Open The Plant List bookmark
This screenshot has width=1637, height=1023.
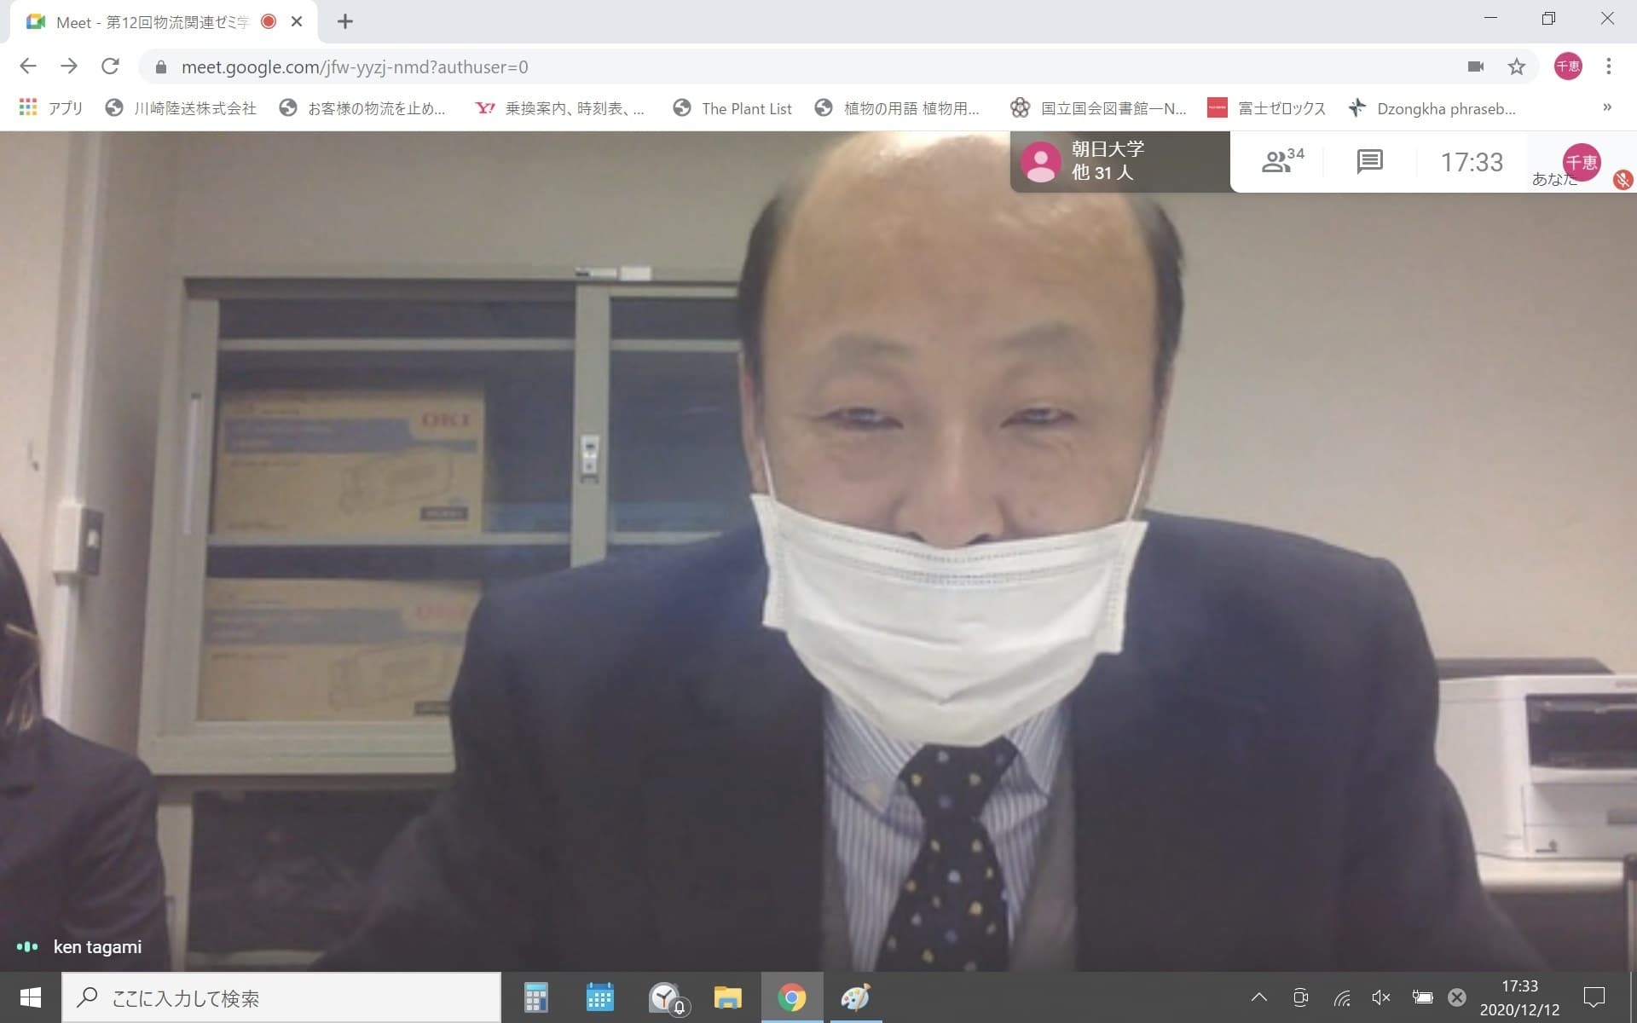coord(732,108)
